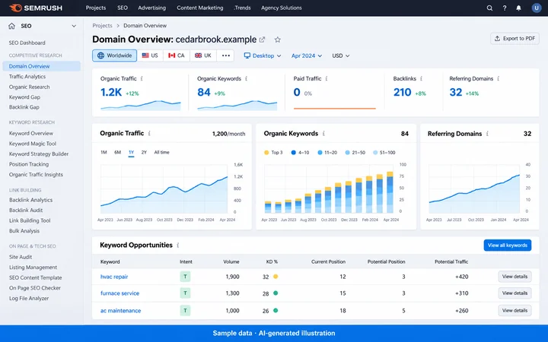548x342 pixels.
Task: Open the help question mark icon
Action: tap(505, 8)
